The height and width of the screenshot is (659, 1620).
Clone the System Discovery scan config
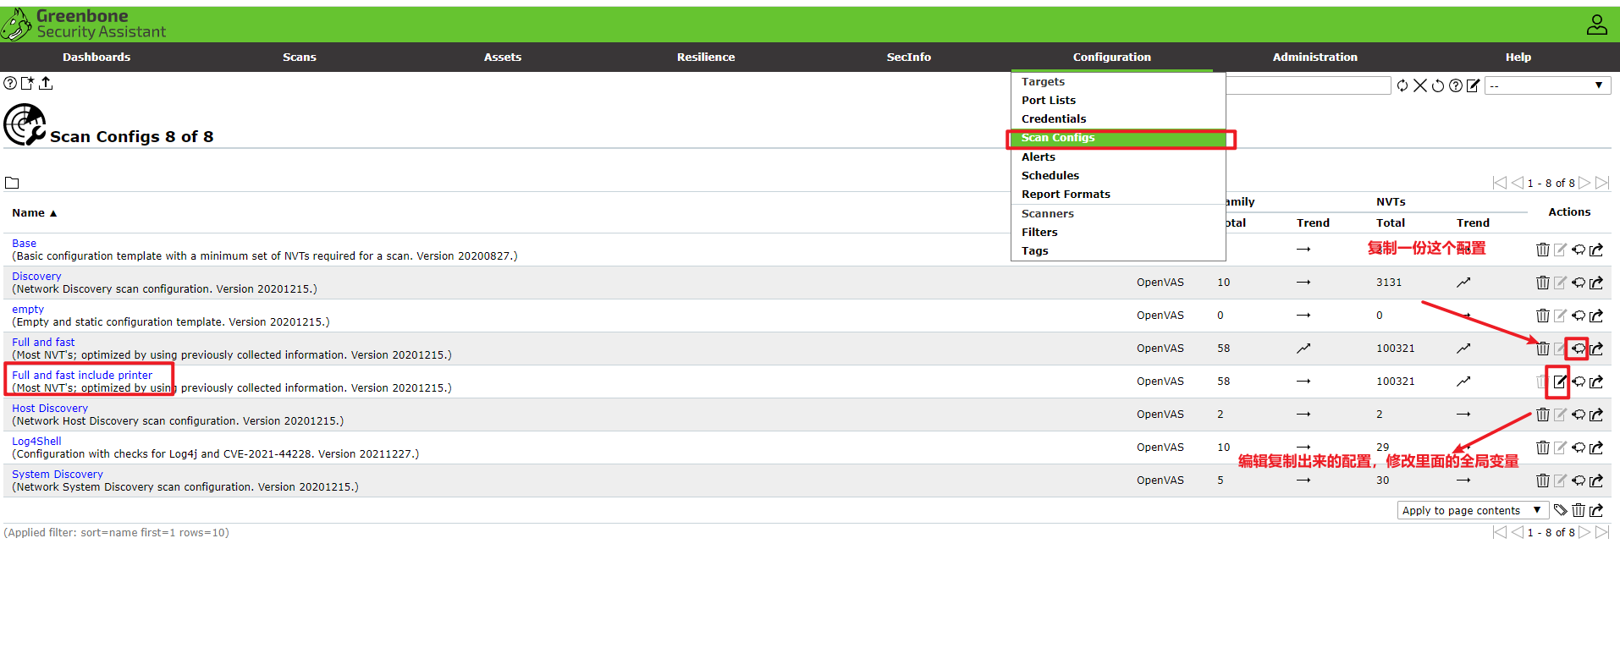pos(1579,481)
